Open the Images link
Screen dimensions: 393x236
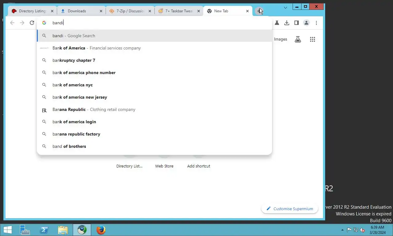pyautogui.click(x=280, y=39)
